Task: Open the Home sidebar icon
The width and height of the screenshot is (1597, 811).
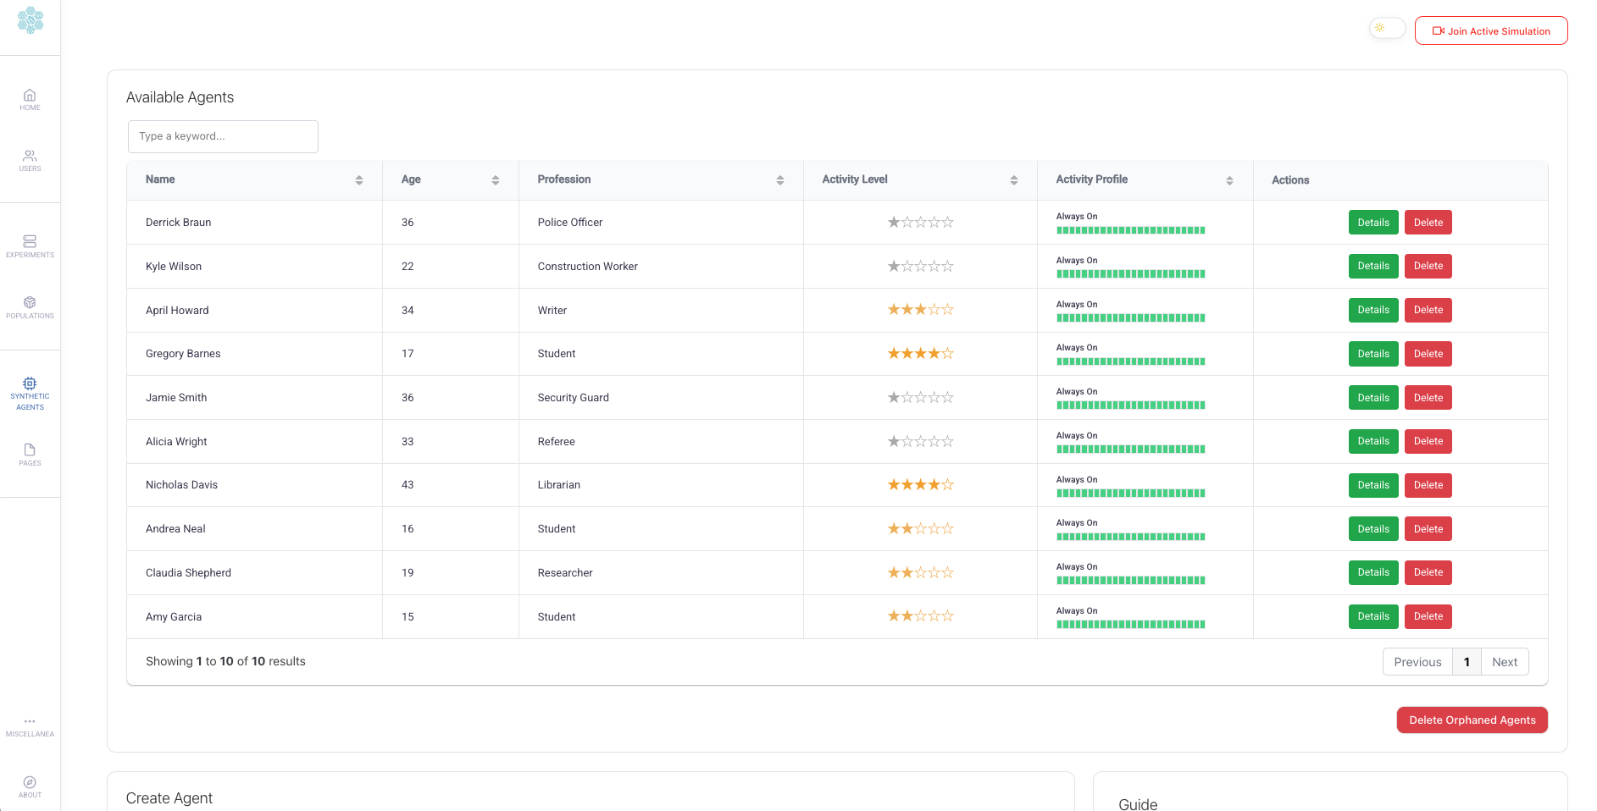Action: point(30,99)
